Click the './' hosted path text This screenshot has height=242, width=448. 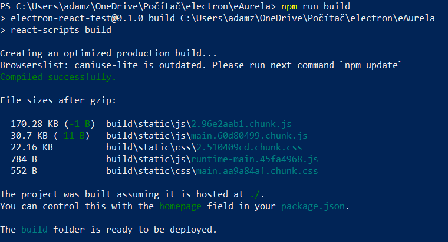255,194
